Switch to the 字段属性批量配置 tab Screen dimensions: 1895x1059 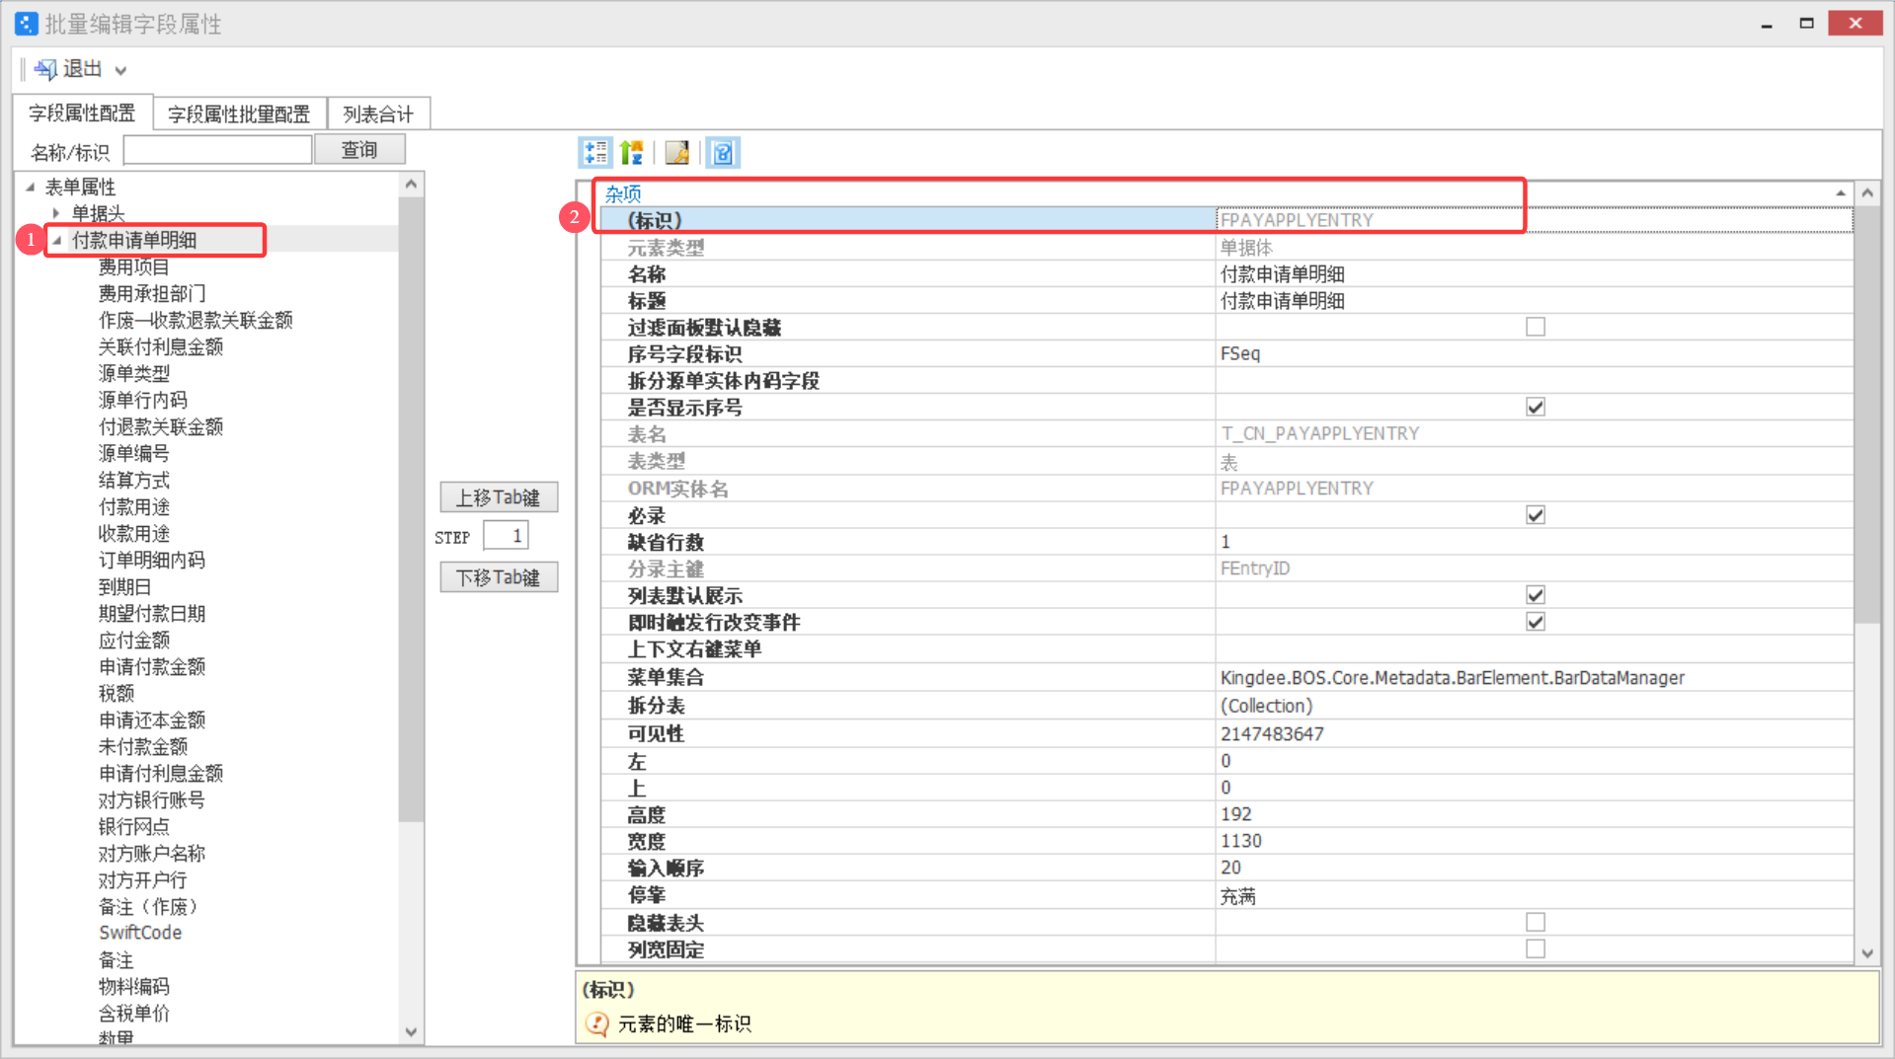pyautogui.click(x=238, y=114)
